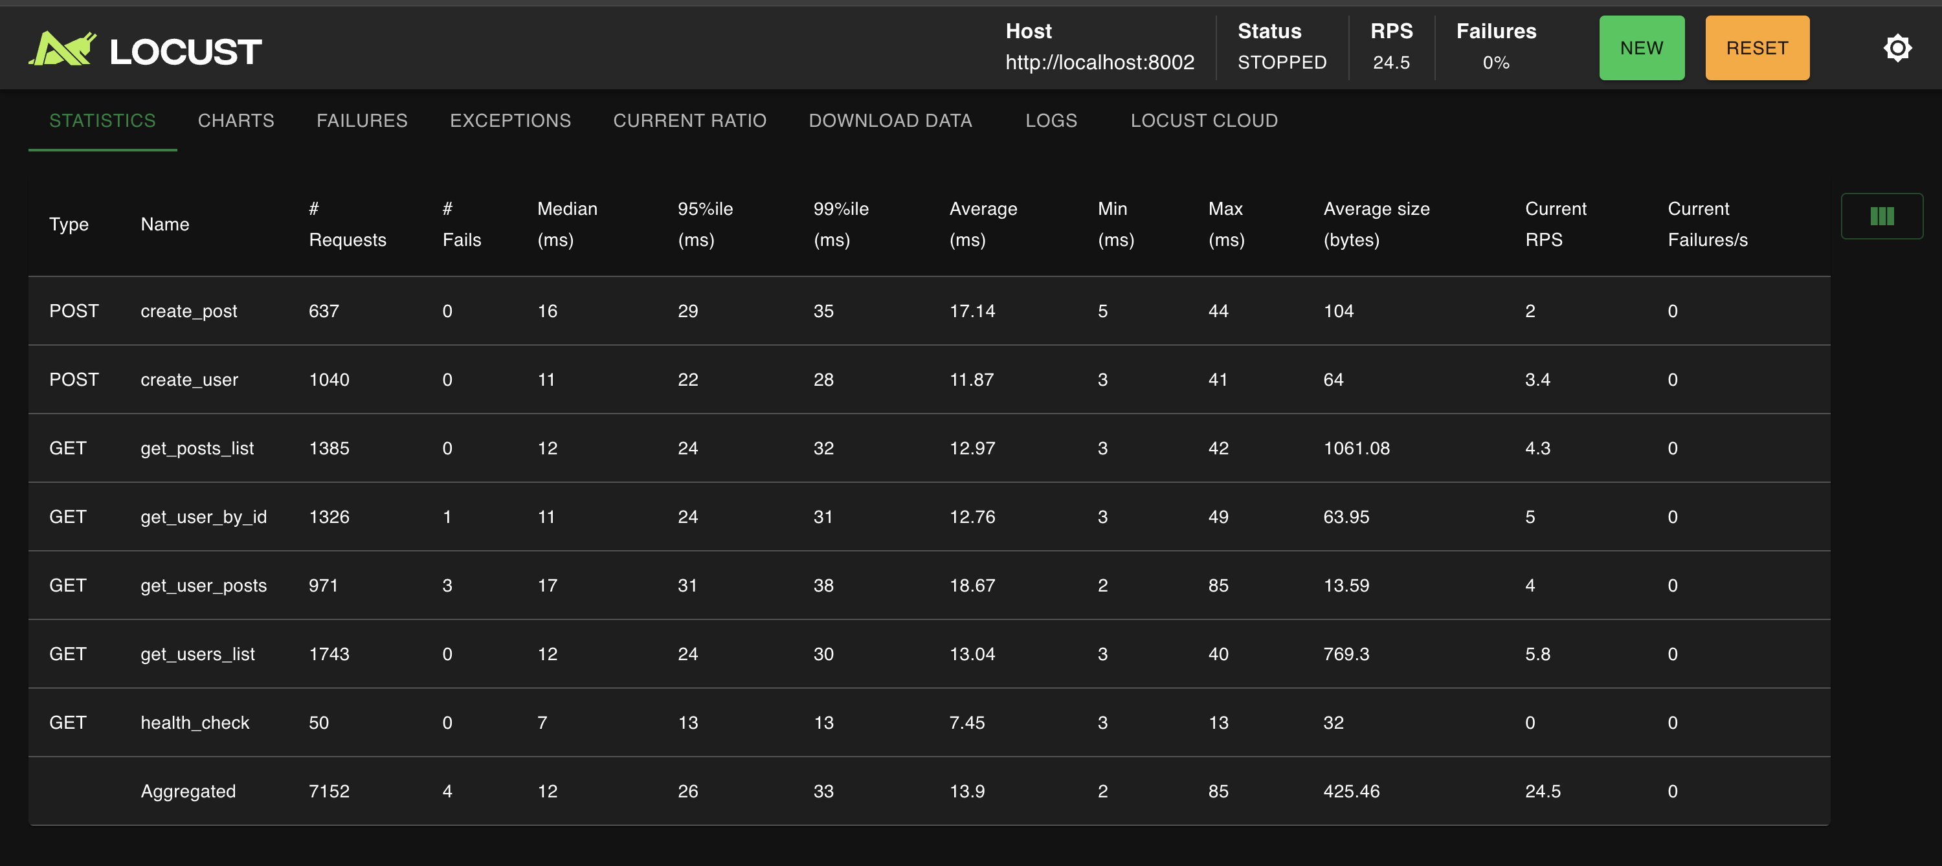Screen dimensions: 1942x866
Task: Switch to the CHARTS tab
Action: tap(236, 120)
